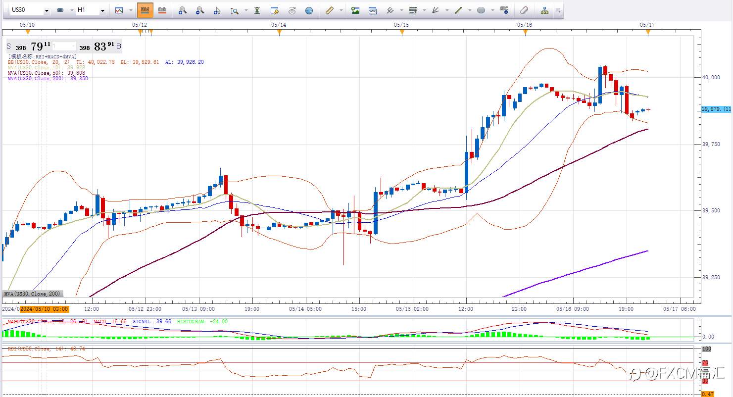This screenshot has height=397, width=733.
Task: Select the Fibonacci levels tool
Action: pos(413,10)
